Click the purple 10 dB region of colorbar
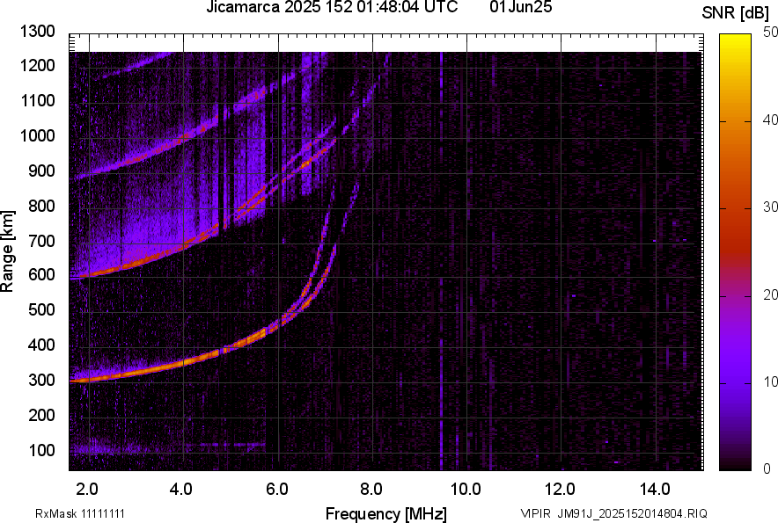Screen dimensions: 778x523 point(736,382)
